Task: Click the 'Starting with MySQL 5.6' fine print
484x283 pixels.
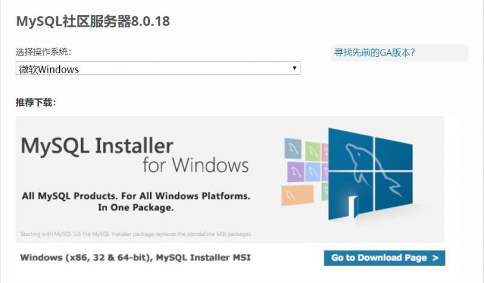Action: pyautogui.click(x=136, y=234)
